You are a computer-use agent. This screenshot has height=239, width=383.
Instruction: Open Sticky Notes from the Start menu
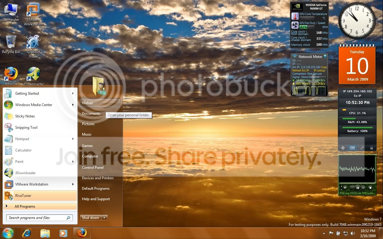click(x=40, y=116)
